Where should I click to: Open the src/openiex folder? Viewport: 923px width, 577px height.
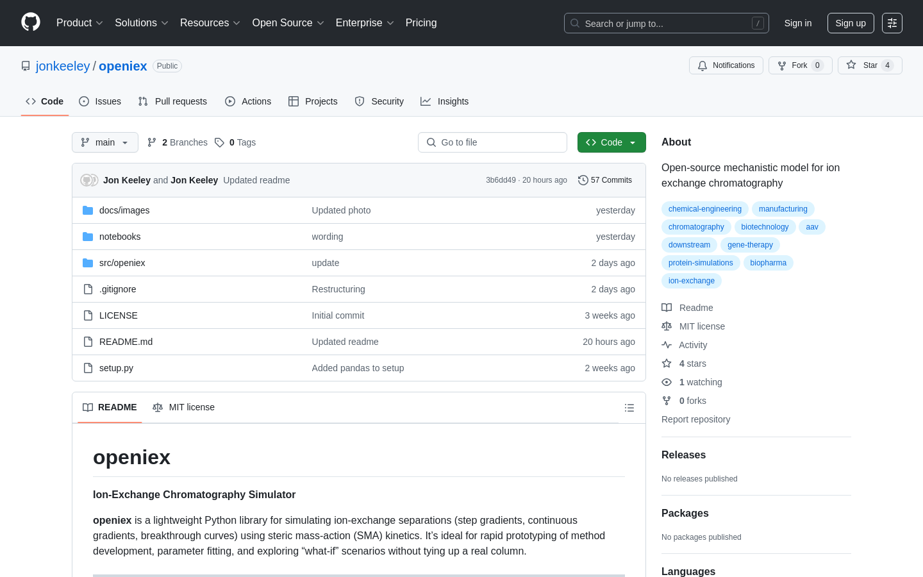pyautogui.click(x=122, y=263)
